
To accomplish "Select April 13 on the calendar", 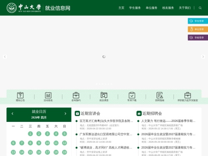I will [x=13, y=152].
